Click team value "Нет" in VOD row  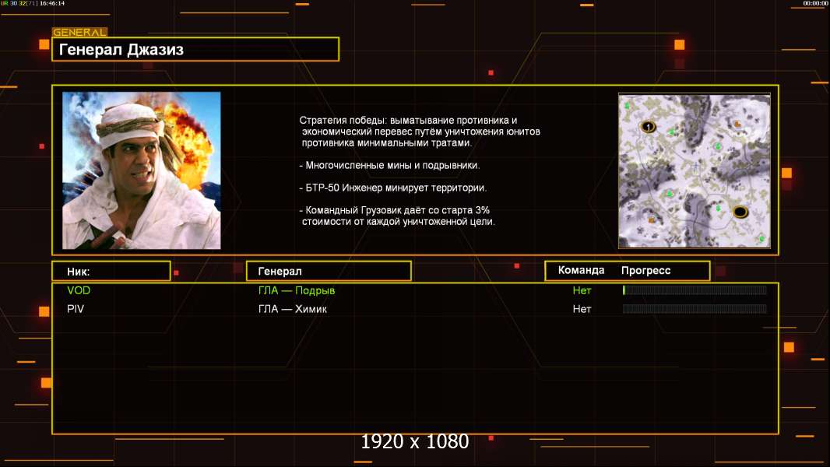coord(582,290)
